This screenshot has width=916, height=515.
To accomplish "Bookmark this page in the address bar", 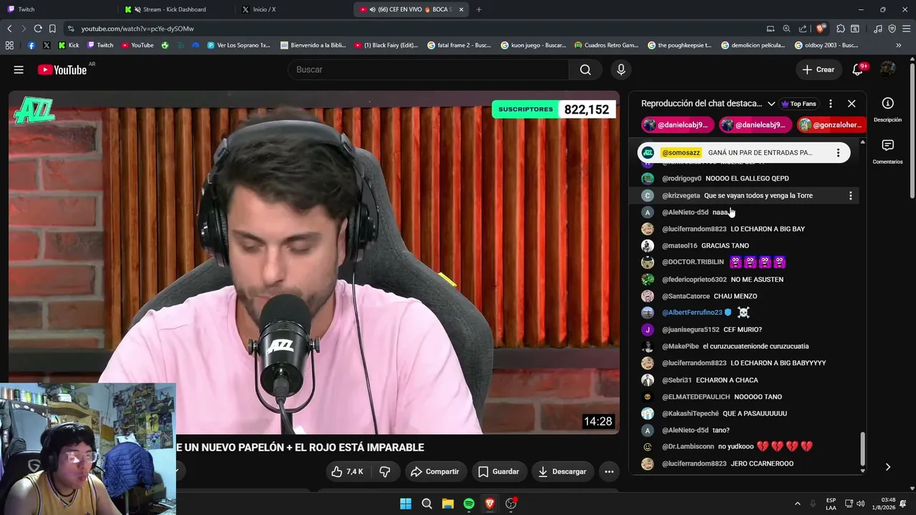I will [x=52, y=29].
